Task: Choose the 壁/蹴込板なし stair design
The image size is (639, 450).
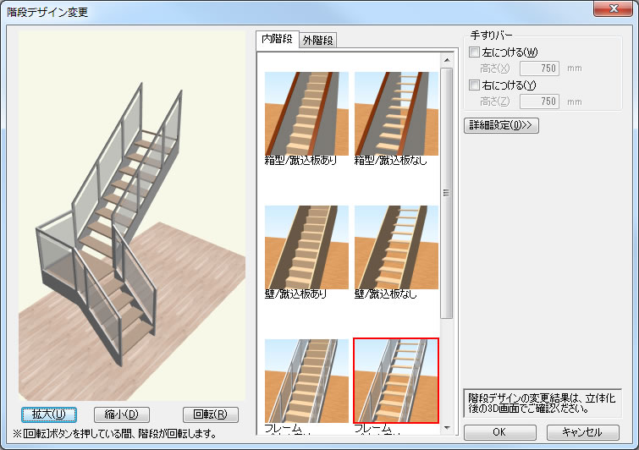Action: (396, 247)
